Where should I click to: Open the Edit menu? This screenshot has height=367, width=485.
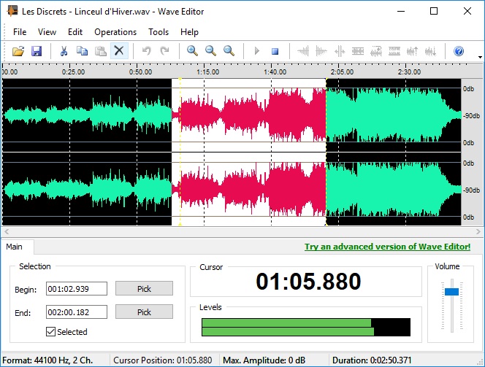coord(75,32)
